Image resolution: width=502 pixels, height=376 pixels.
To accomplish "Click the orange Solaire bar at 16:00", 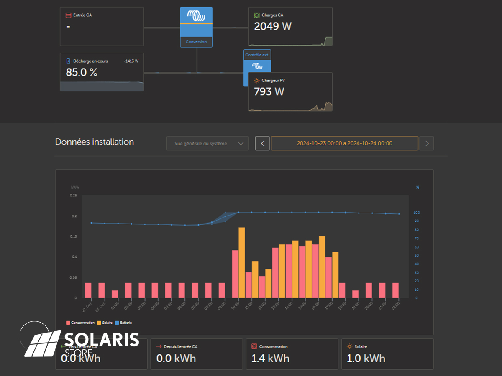I will click(x=322, y=267).
